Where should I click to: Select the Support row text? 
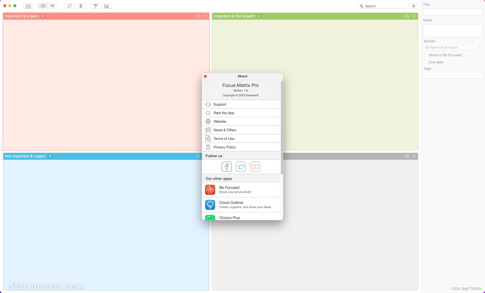point(220,104)
